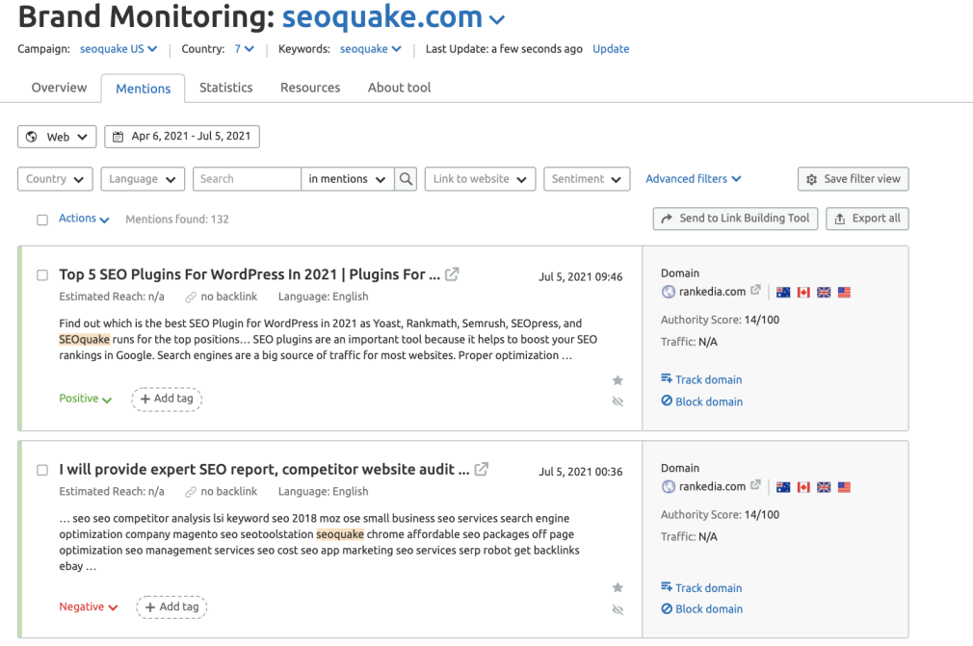Open the Country 7 selector

245,49
